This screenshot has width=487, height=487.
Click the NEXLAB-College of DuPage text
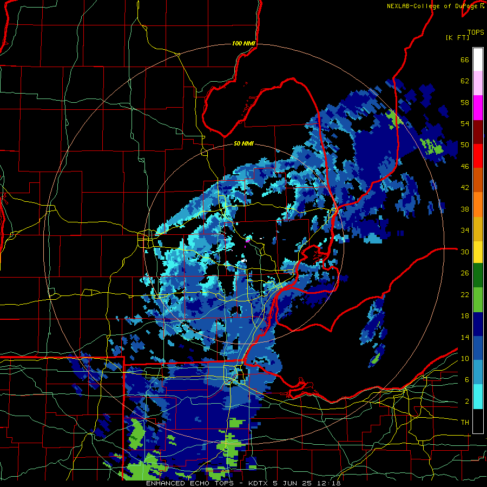[432, 6]
